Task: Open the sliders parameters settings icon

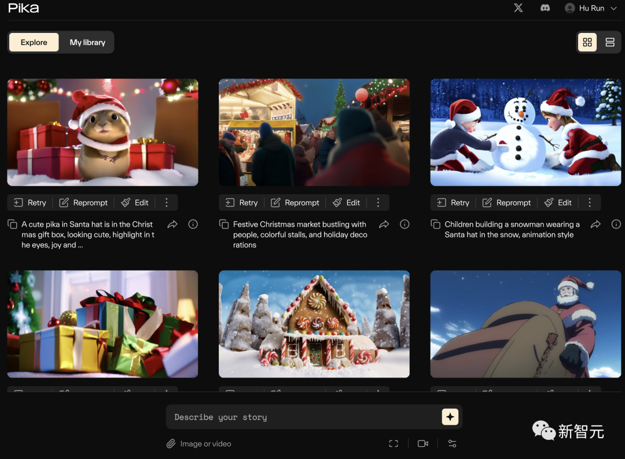Action: [452, 443]
